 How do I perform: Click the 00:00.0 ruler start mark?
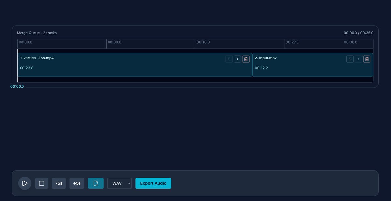tap(25, 42)
